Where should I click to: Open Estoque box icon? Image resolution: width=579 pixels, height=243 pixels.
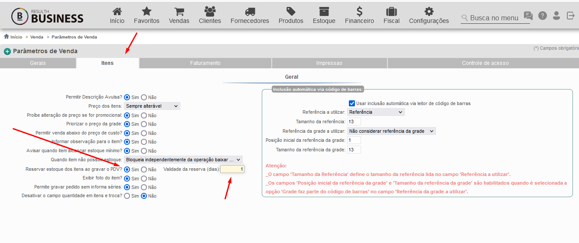[x=324, y=12]
